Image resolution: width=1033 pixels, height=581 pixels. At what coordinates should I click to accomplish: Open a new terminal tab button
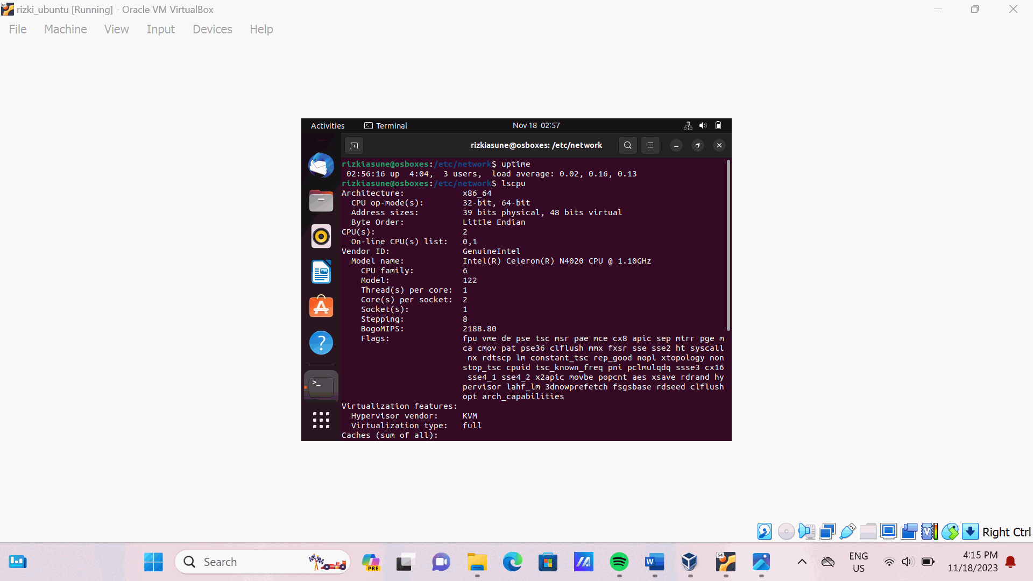coord(354,145)
